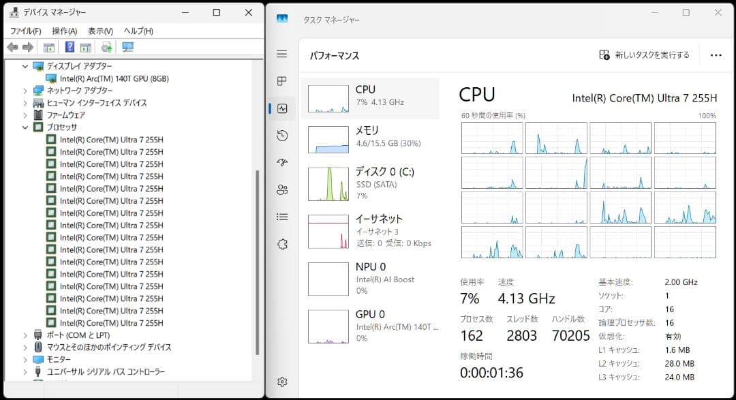The width and height of the screenshot is (736, 400).
Task: Click the blue Help icon in Device Manager toolbar
Action: (x=70, y=47)
